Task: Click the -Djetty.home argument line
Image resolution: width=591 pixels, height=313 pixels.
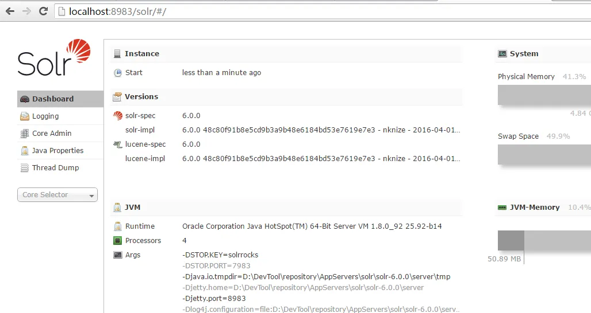Action: [303, 287]
